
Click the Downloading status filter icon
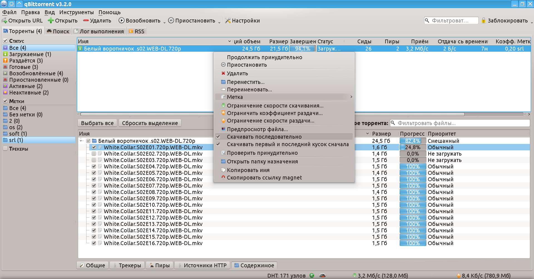pos(5,54)
